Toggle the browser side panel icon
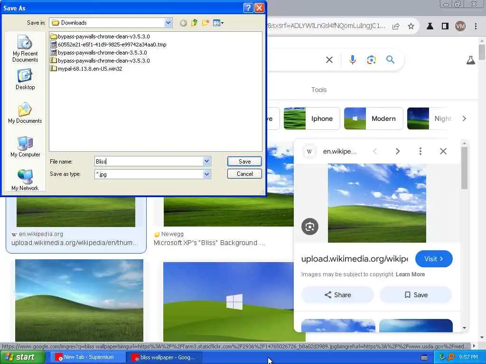486x364 pixels. click(x=445, y=27)
